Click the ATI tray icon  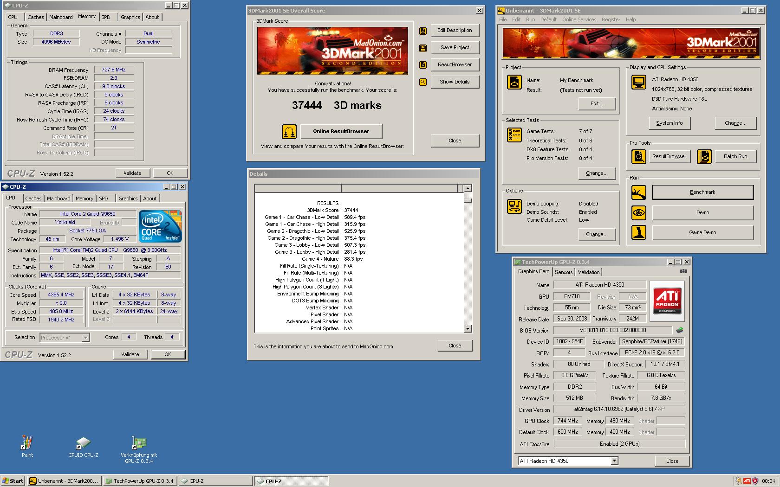click(747, 481)
